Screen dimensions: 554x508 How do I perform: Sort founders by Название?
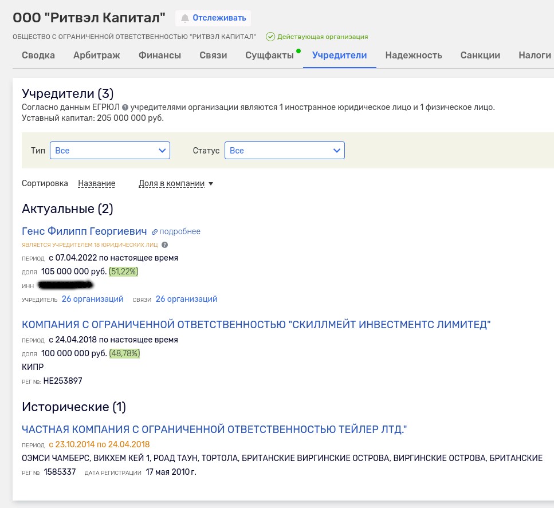coord(96,183)
